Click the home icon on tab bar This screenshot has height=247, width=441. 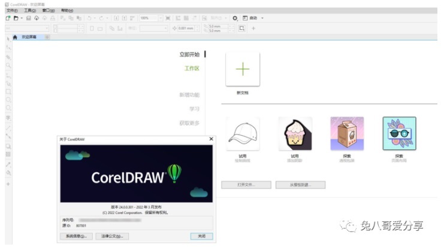(15, 37)
